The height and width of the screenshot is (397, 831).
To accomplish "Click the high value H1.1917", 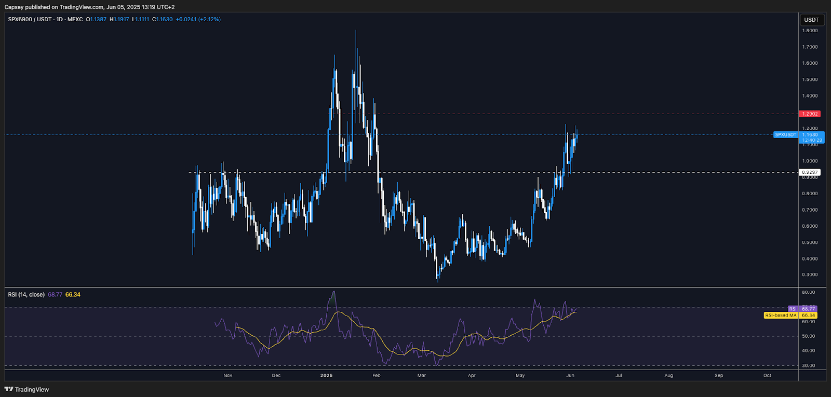I will pyautogui.click(x=119, y=19).
